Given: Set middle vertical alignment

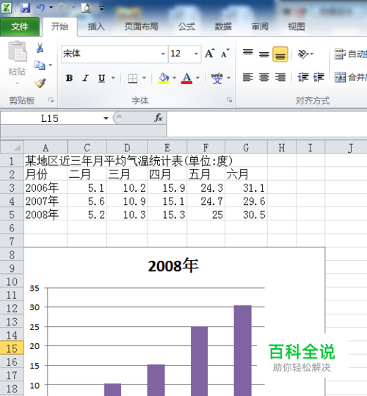Looking at the screenshot, I should [264, 54].
